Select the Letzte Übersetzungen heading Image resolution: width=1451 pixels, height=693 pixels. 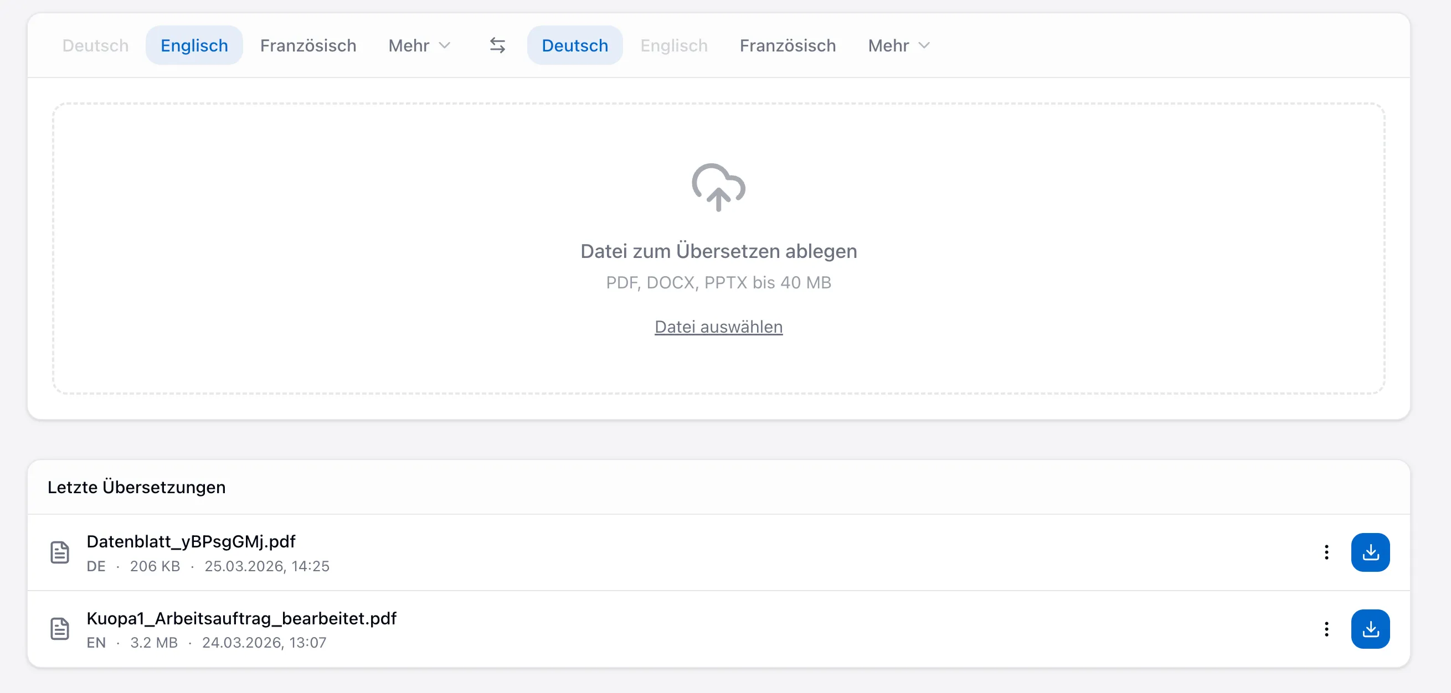pyautogui.click(x=136, y=487)
